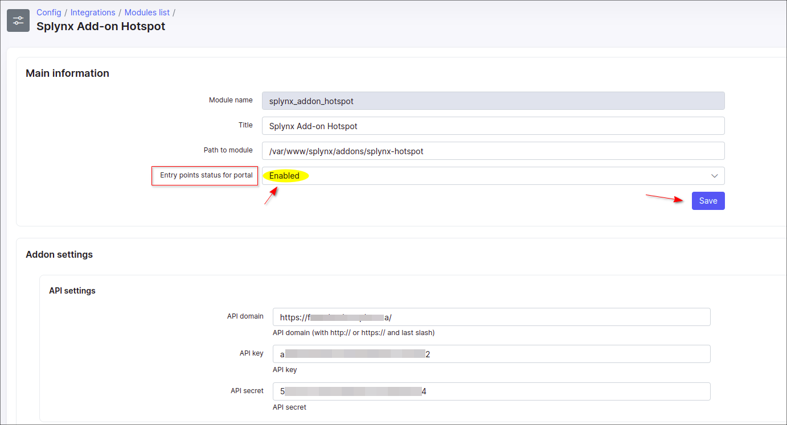
Task: Go to Integrations breadcrumb link
Action: (x=93, y=13)
